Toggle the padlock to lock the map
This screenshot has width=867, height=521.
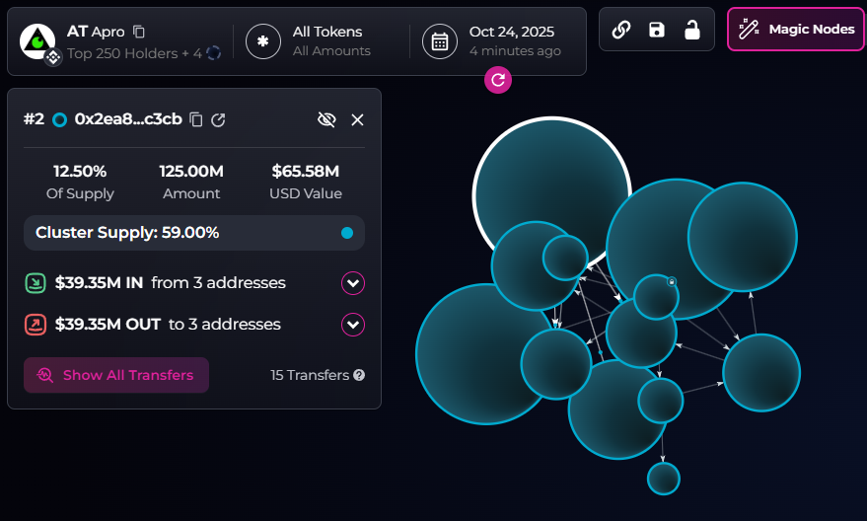(692, 30)
